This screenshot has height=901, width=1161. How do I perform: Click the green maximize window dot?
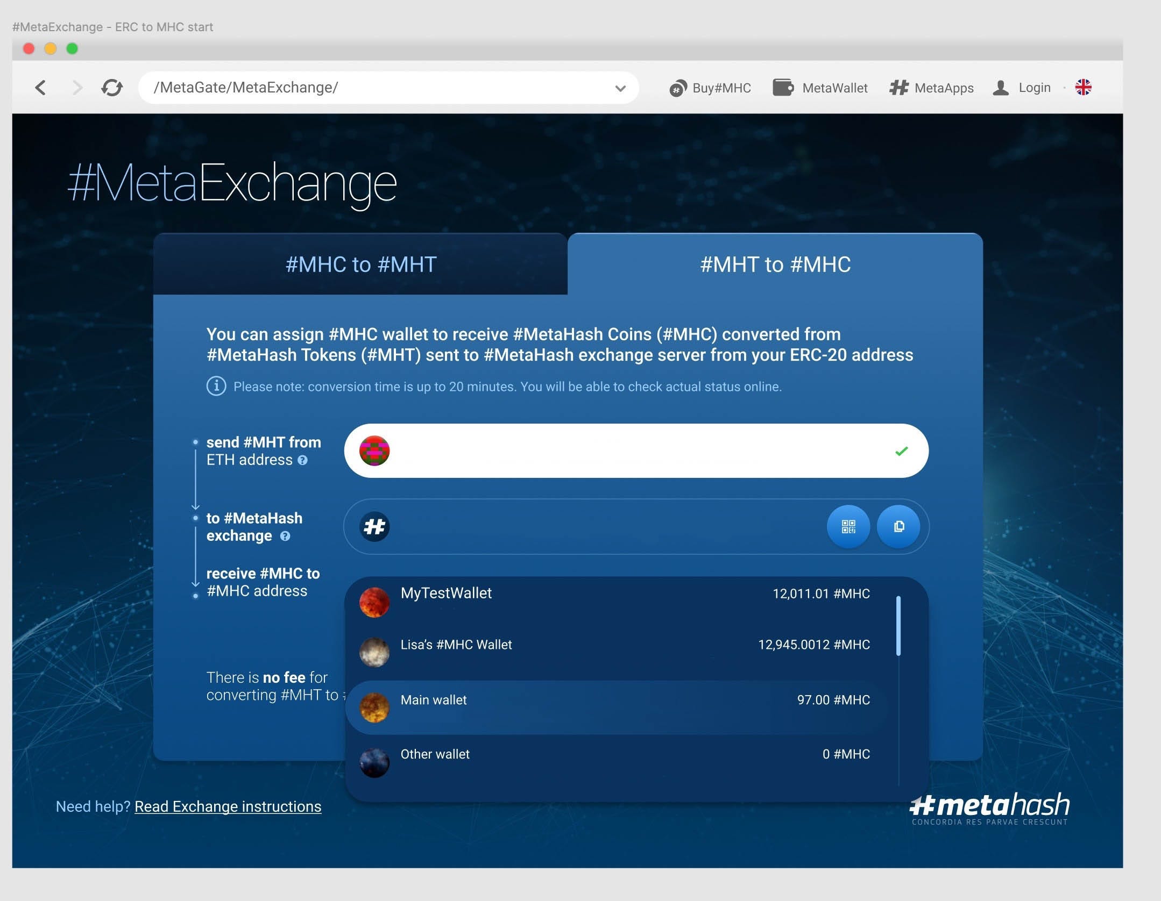[72, 49]
